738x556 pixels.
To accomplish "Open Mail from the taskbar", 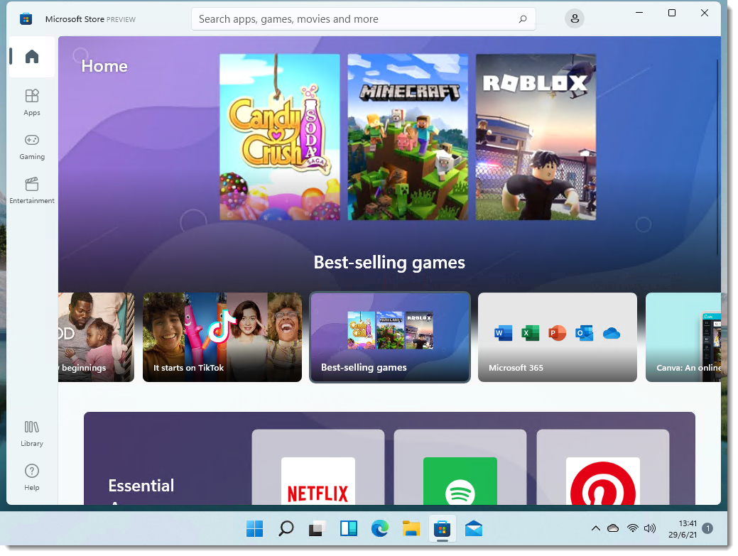I will click(x=473, y=528).
